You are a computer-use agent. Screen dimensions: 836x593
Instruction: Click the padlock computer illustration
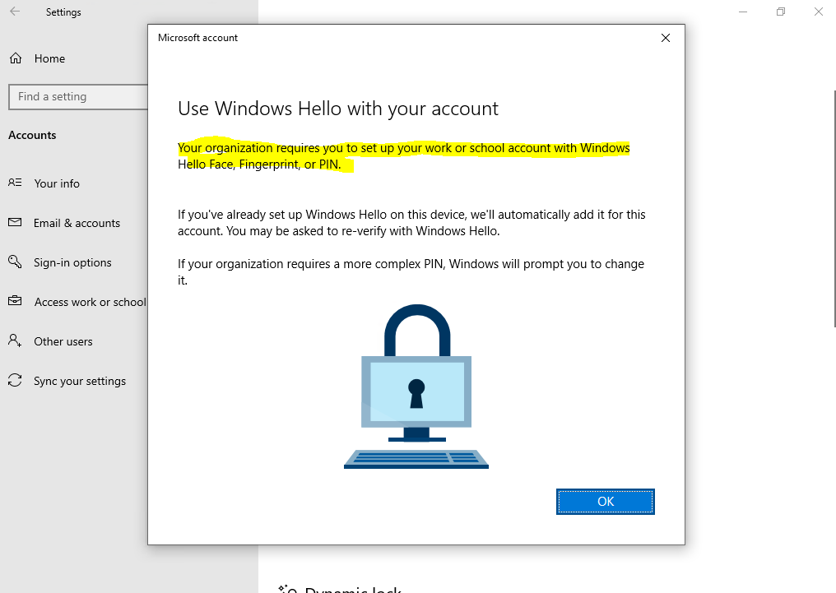[x=416, y=387]
